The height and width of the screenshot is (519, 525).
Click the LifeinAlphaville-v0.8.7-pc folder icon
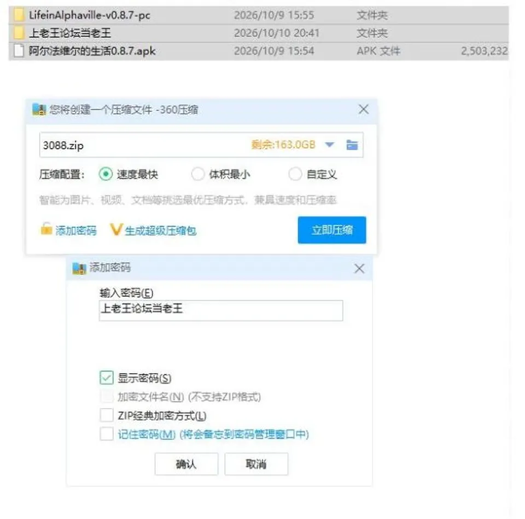pos(19,15)
